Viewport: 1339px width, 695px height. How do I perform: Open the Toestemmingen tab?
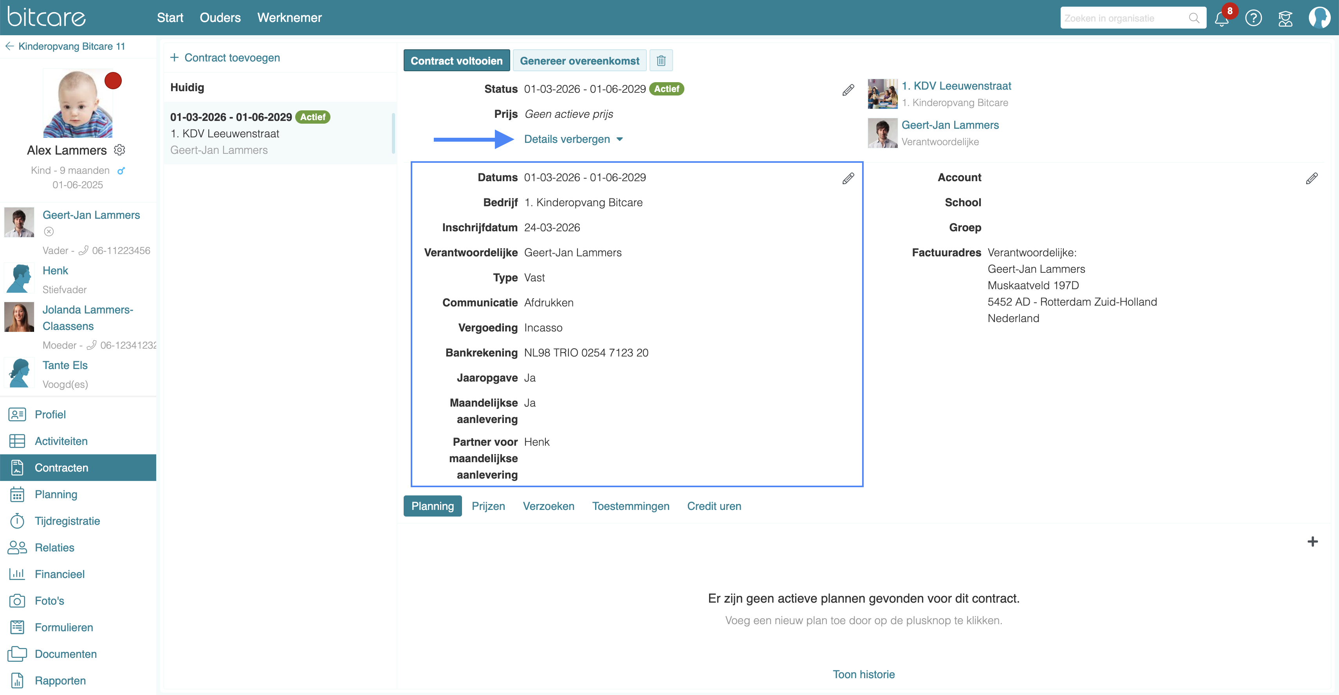(x=630, y=506)
